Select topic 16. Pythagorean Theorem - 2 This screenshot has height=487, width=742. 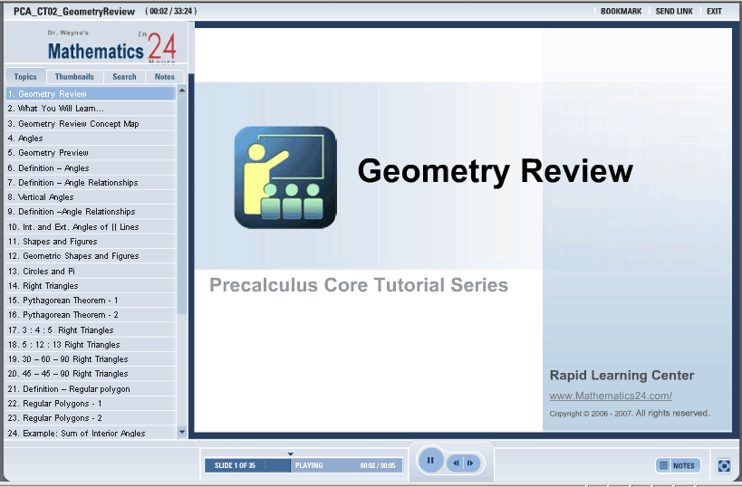point(91,315)
